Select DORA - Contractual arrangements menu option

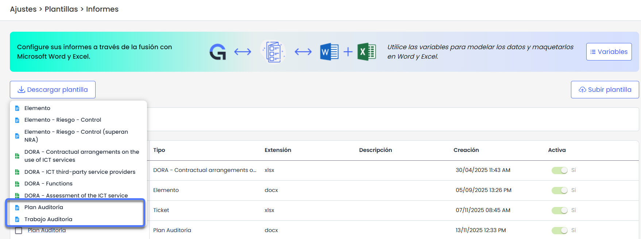point(81,156)
